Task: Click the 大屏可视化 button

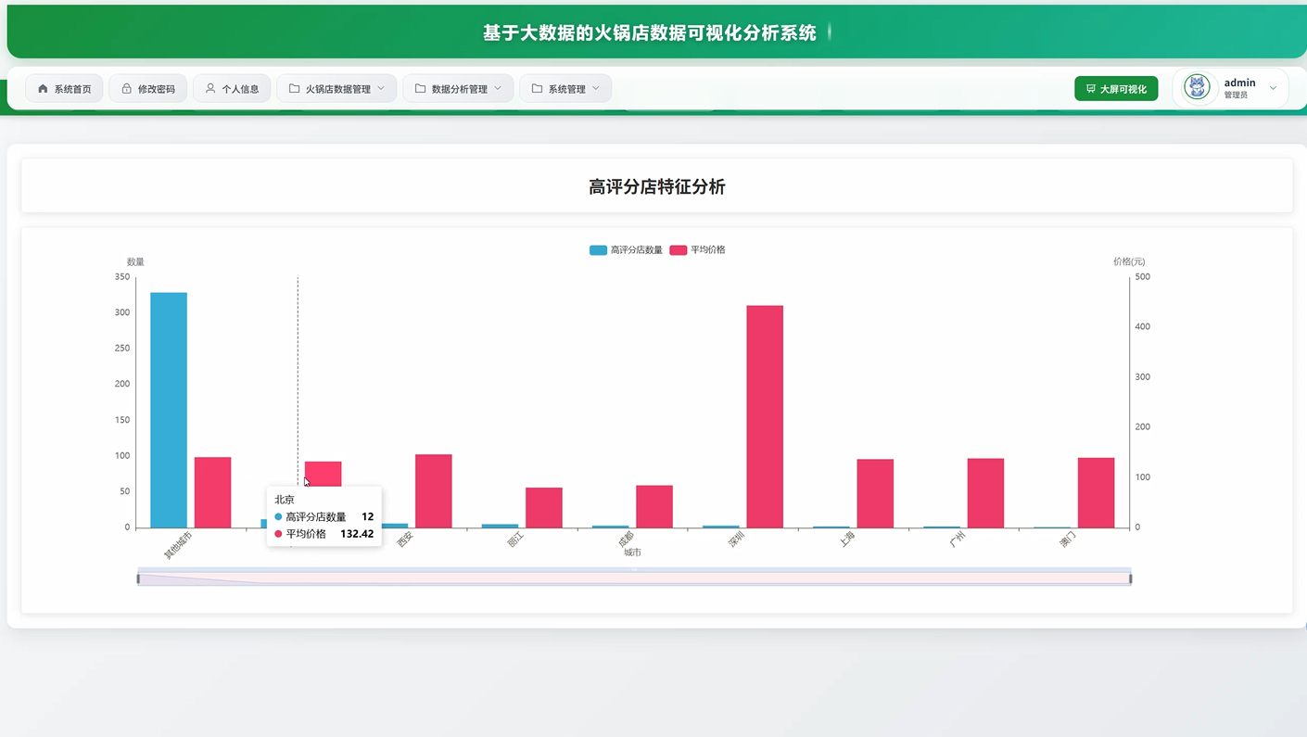Action: click(x=1116, y=89)
